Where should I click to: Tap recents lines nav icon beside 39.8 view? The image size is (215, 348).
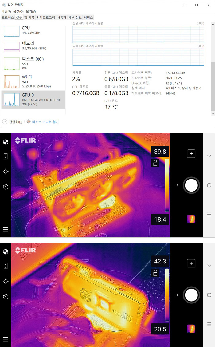point(209,214)
